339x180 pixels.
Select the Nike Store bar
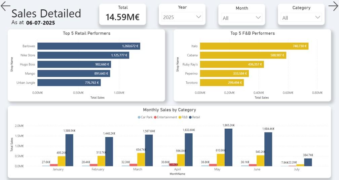pyautogui.click(x=83, y=55)
